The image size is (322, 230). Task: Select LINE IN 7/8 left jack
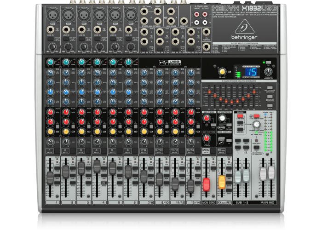point(144,32)
